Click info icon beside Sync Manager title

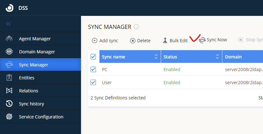point(136,27)
